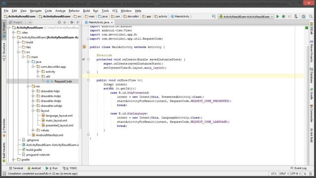Collapse the imports fold marker
This screenshot has height=178, width=316.
(x=88, y=39)
